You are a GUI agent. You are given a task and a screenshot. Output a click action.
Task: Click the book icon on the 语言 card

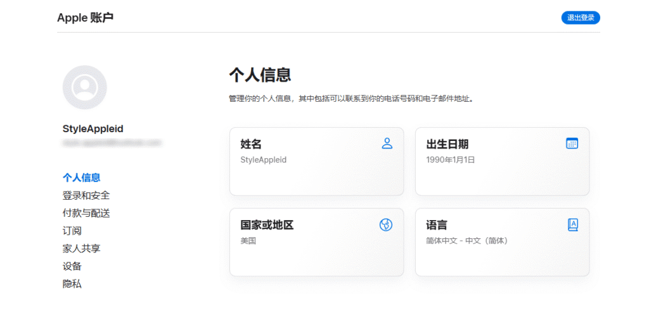click(572, 224)
